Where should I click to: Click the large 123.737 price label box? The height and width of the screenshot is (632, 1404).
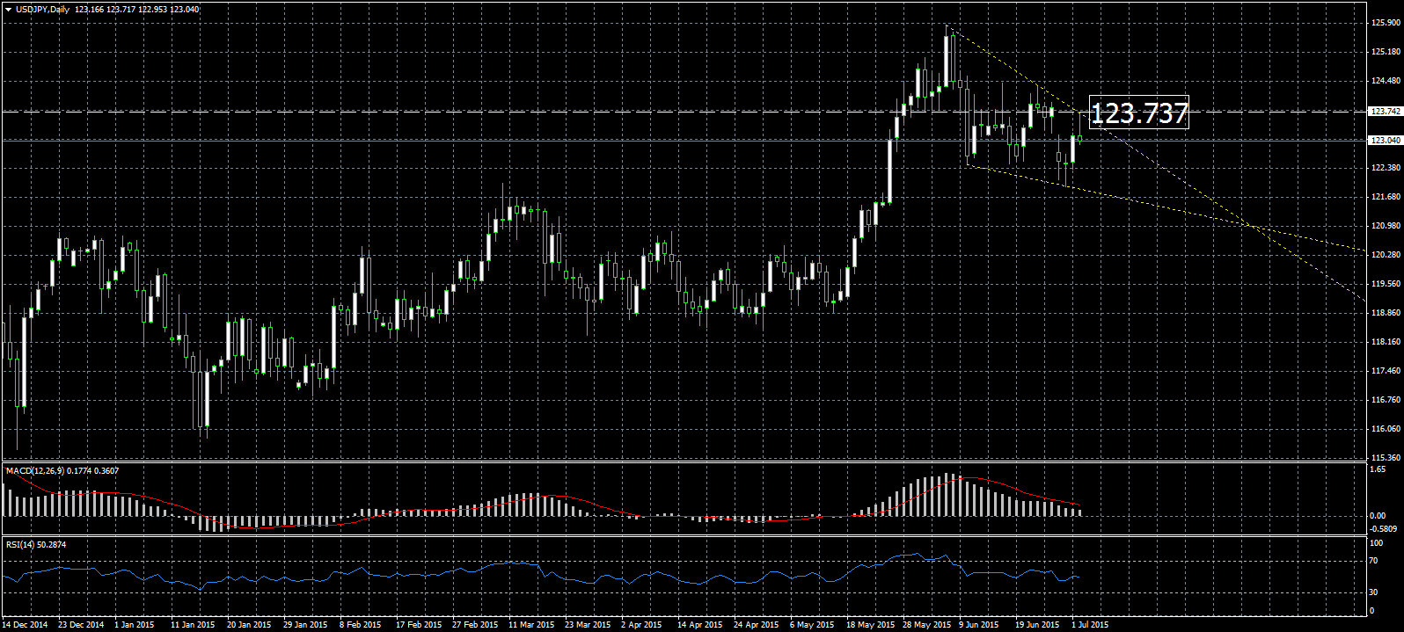[1138, 113]
